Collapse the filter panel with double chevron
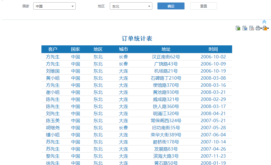This screenshot has width=271, height=165. (264, 22)
